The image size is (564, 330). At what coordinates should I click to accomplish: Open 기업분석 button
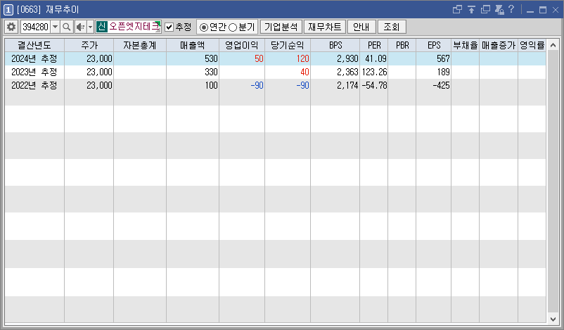(x=281, y=27)
